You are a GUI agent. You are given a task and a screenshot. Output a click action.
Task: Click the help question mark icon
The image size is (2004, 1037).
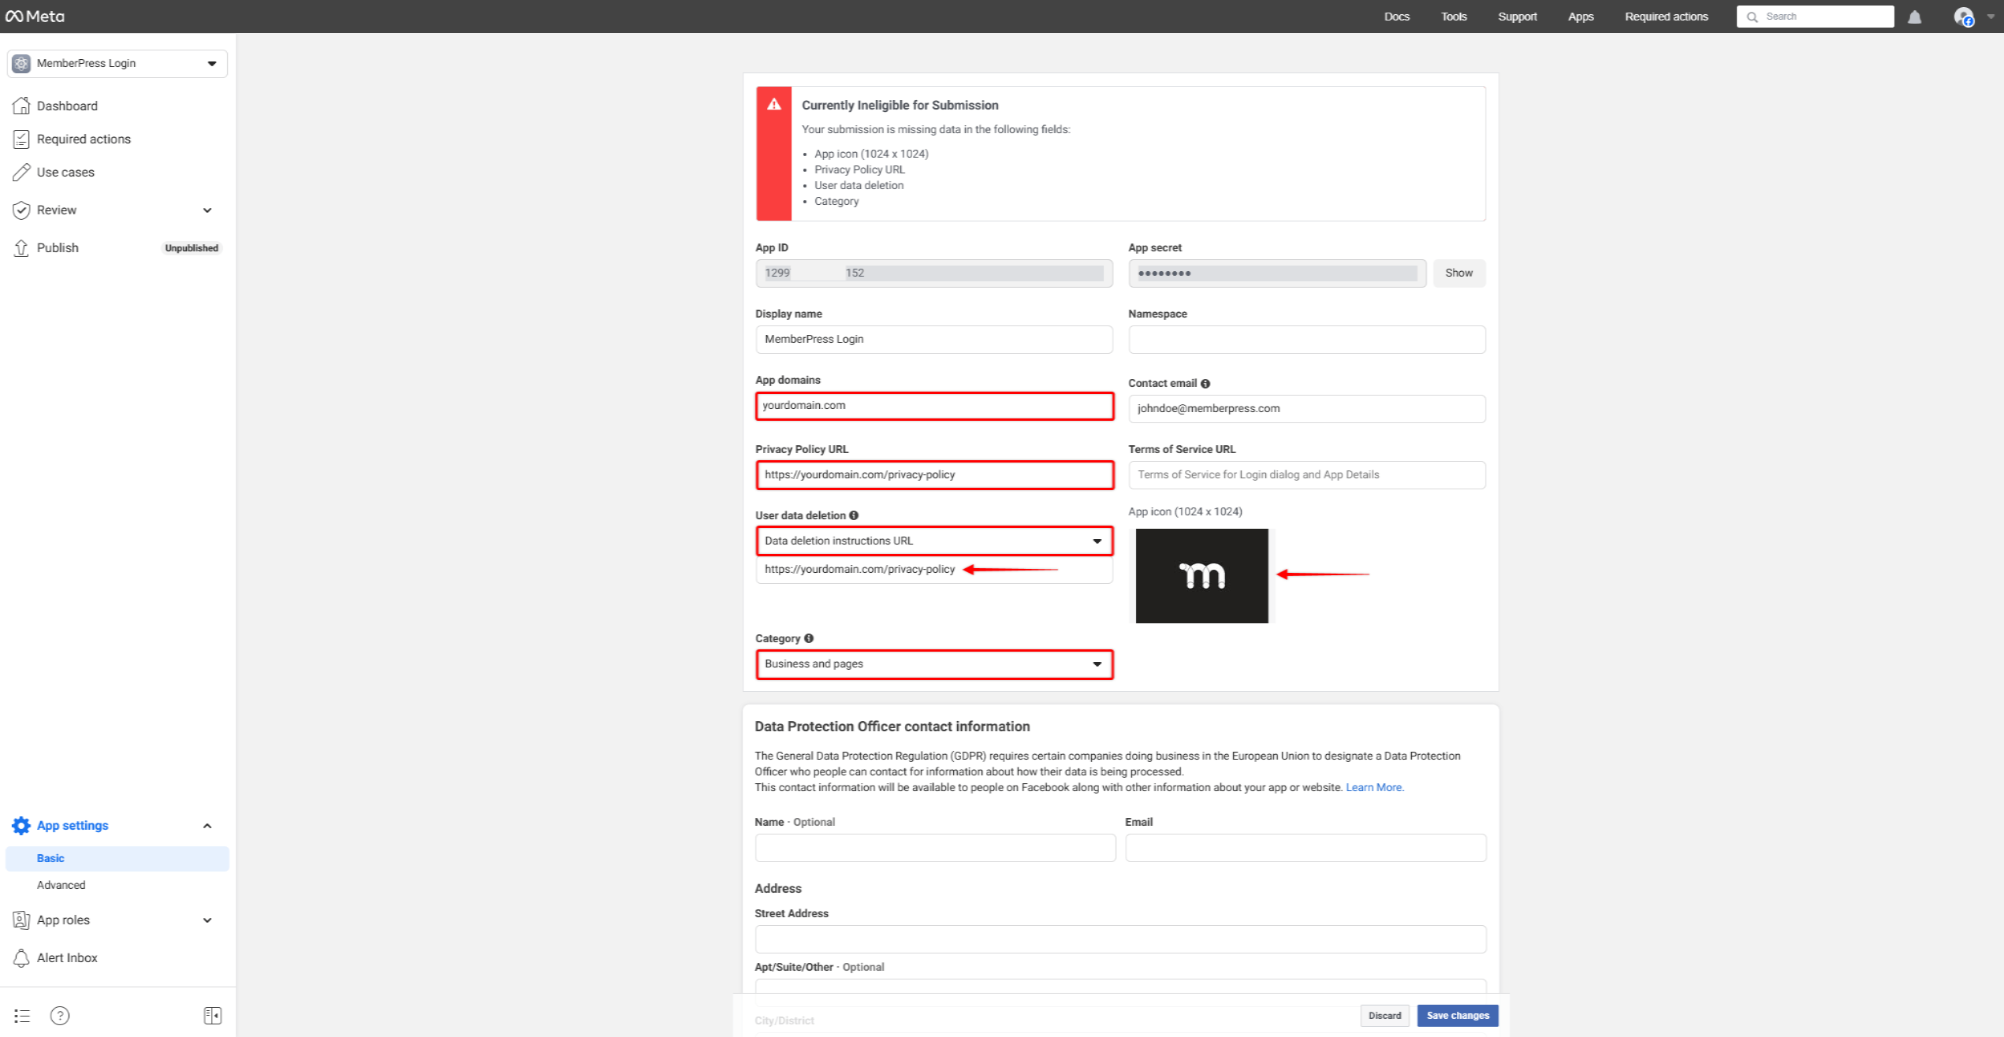[x=59, y=1015]
